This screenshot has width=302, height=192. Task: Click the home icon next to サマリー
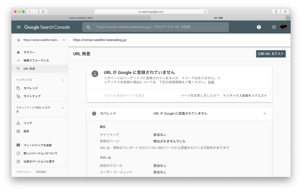(x=18, y=52)
